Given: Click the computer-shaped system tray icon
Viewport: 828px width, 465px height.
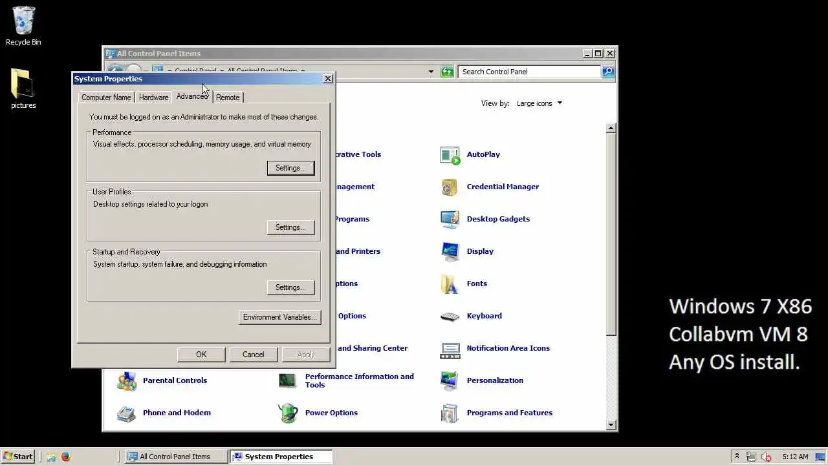Looking at the screenshot, I should [x=751, y=457].
